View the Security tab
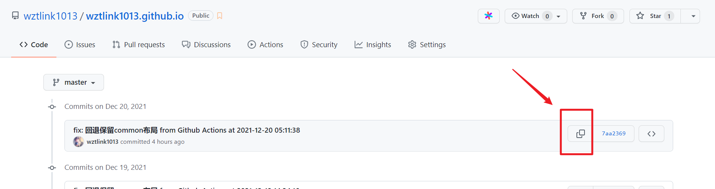715x189 pixels. tap(319, 45)
